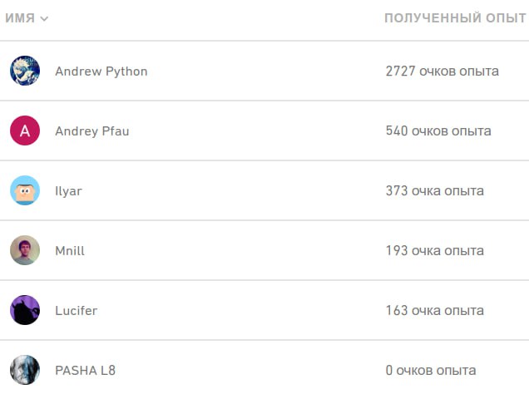Click the chevron arrow next to ИМЯ
The image size is (529, 394).
(x=44, y=18)
